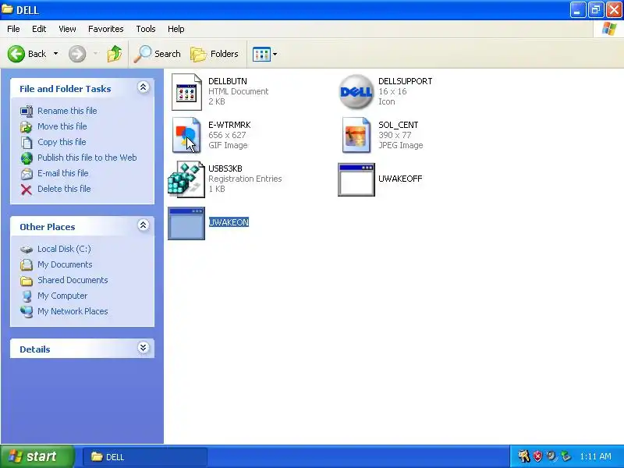This screenshot has height=468, width=624.
Task: Toggle the Folders pane button
Action: (x=214, y=54)
